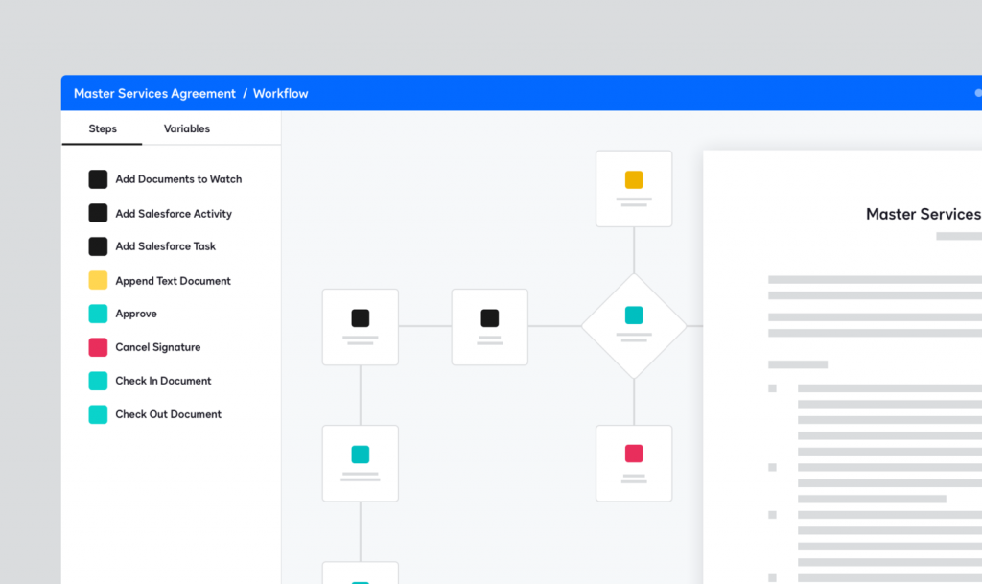
Task: Select the Steps tab
Action: tap(103, 128)
